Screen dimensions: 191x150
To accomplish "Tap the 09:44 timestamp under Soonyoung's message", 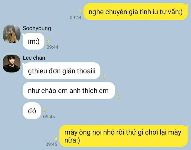I will [52, 47].
